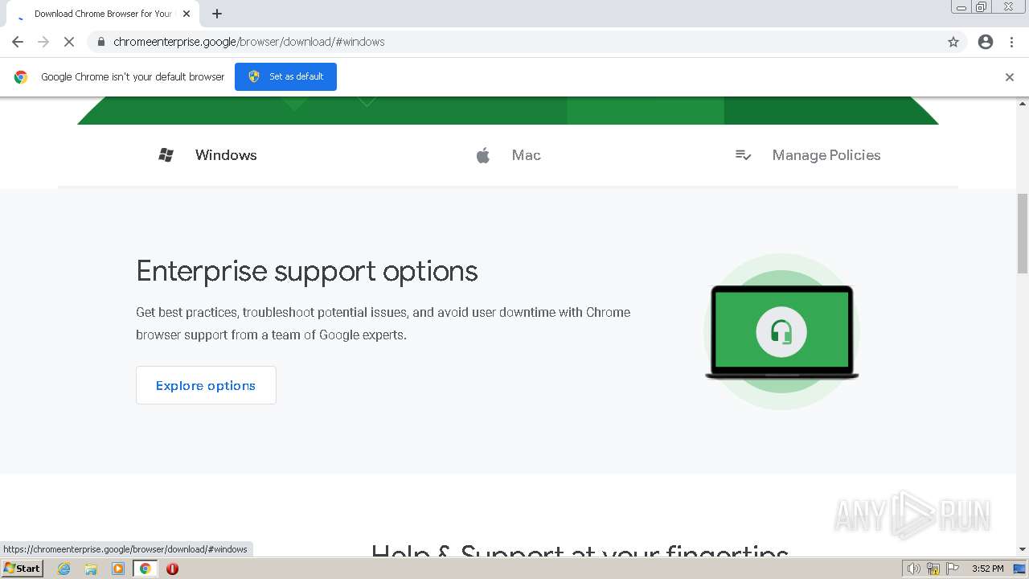
Task: Open Chrome's three-dot menu
Action: point(1012,42)
